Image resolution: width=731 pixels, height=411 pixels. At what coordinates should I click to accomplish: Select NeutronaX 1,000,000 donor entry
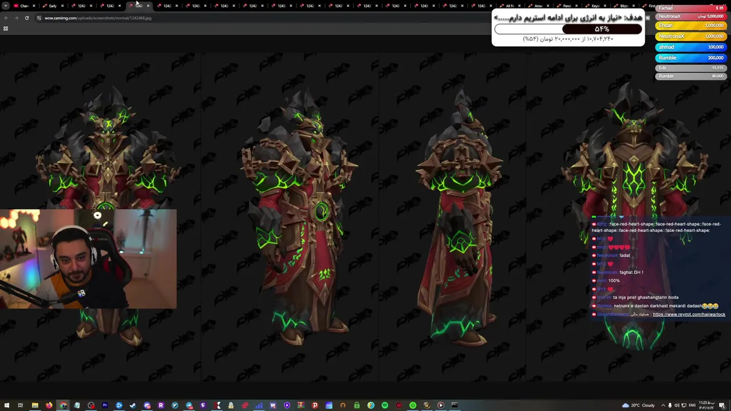click(690, 36)
